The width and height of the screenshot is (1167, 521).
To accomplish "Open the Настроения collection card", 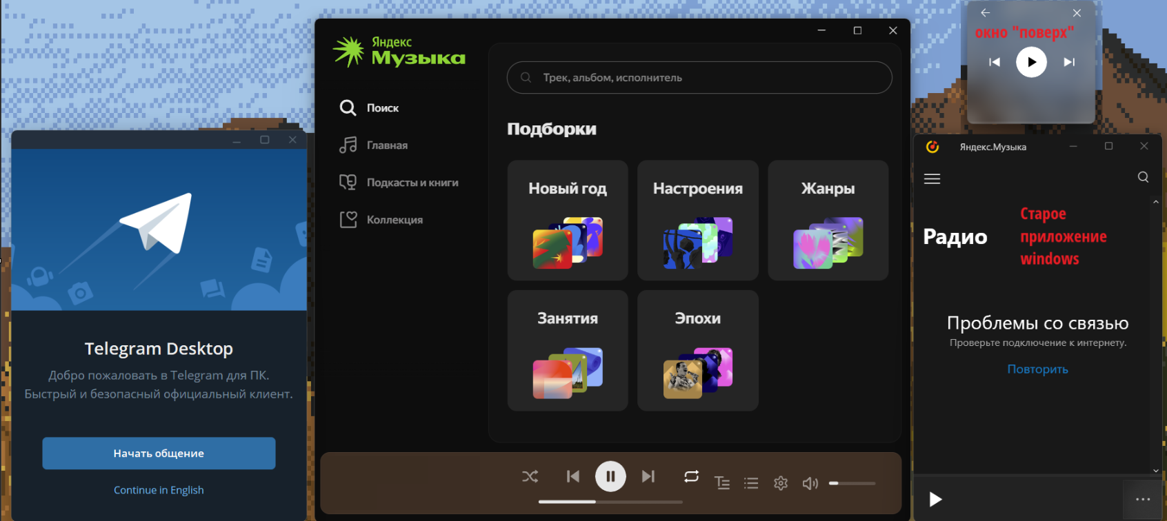I will point(698,221).
